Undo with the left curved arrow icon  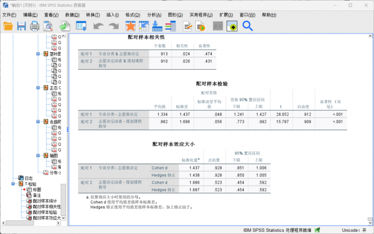[98, 26]
